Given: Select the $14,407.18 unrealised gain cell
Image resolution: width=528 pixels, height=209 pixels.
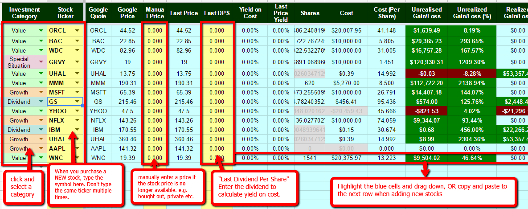Looking at the screenshot, I should [x=426, y=92].
